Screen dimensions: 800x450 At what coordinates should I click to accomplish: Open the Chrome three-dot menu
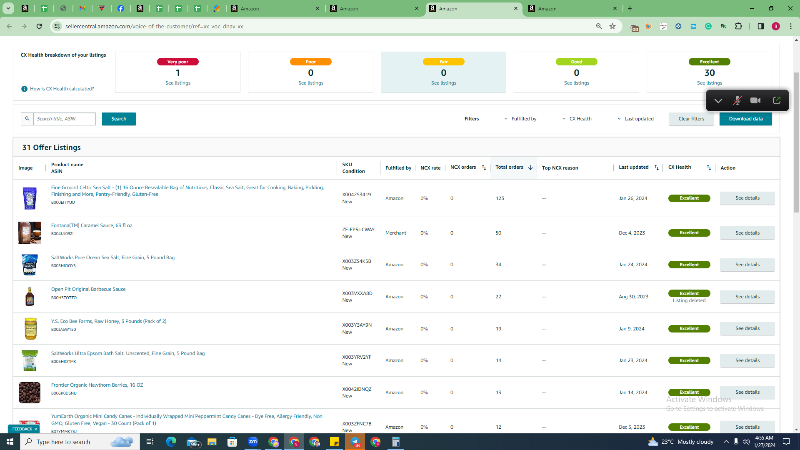791,26
